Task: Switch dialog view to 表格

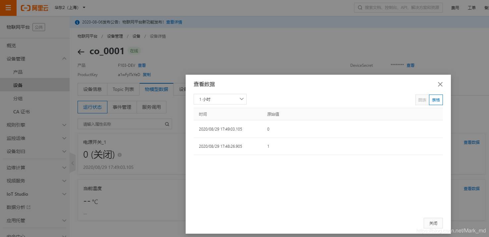Action: (x=436, y=100)
